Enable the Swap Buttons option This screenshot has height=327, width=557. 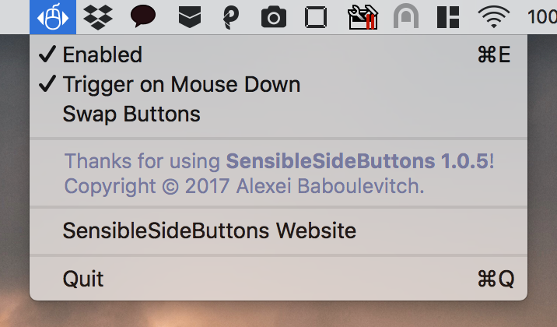pos(278,114)
